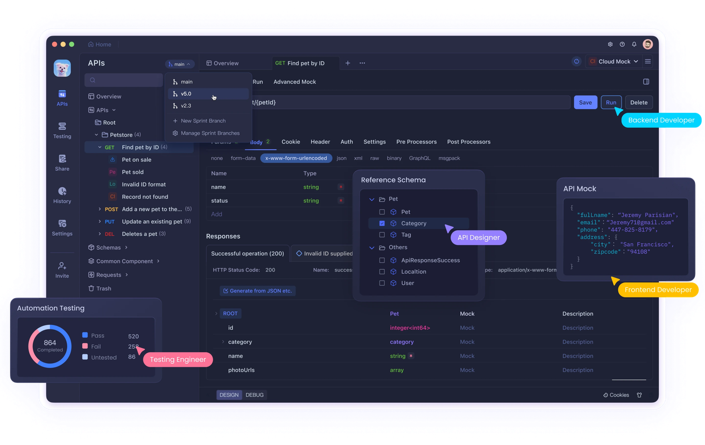The width and height of the screenshot is (705, 445).
Task: Toggle the side panel layout icon
Action: (x=646, y=82)
